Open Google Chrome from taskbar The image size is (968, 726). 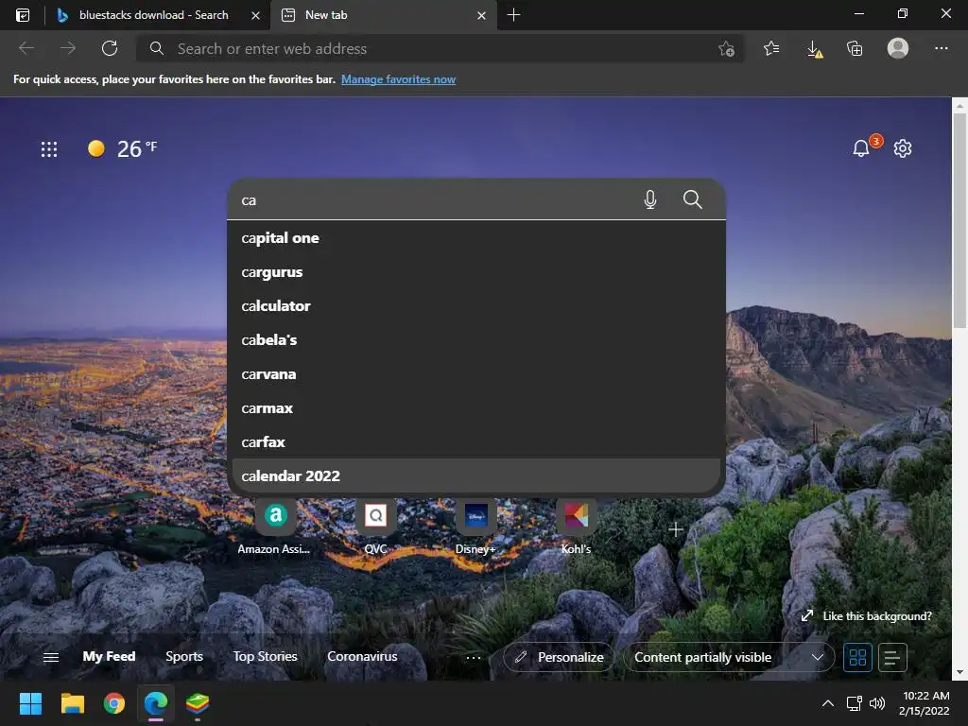click(x=114, y=703)
